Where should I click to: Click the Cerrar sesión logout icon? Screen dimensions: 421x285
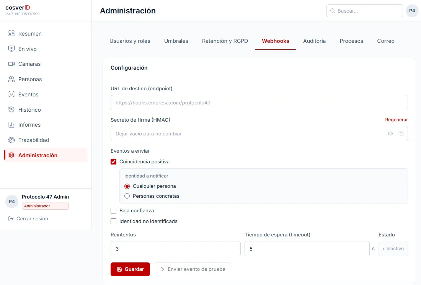tap(11, 219)
